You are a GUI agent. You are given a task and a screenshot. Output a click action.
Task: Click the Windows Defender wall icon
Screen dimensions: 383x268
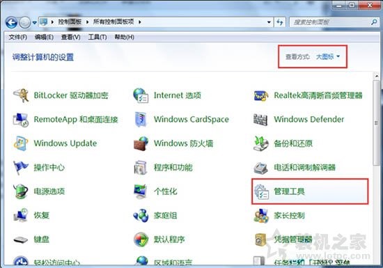click(260, 120)
